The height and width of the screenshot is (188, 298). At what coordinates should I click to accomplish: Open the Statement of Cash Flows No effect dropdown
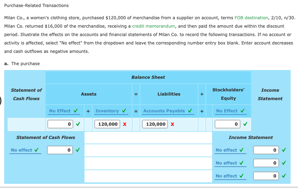(25, 150)
